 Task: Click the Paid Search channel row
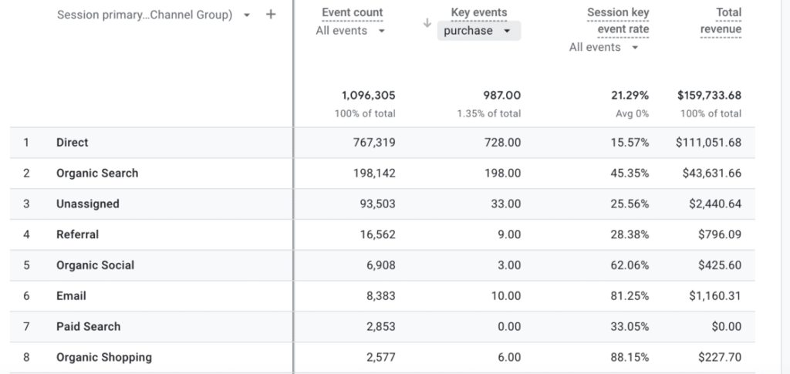(88, 326)
